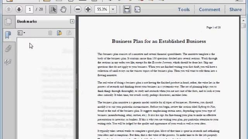The height and width of the screenshot is (139, 248).
Task: Fit one full page to window
Action: pyautogui.click(x=138, y=9)
